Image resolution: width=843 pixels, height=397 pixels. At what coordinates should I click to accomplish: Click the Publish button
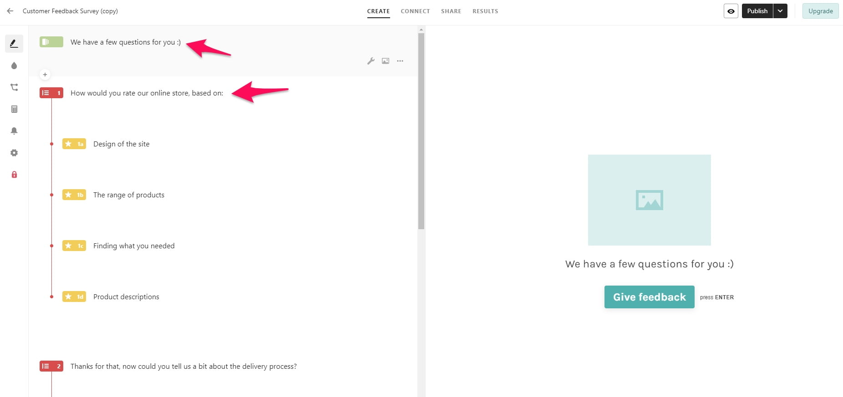[757, 11]
